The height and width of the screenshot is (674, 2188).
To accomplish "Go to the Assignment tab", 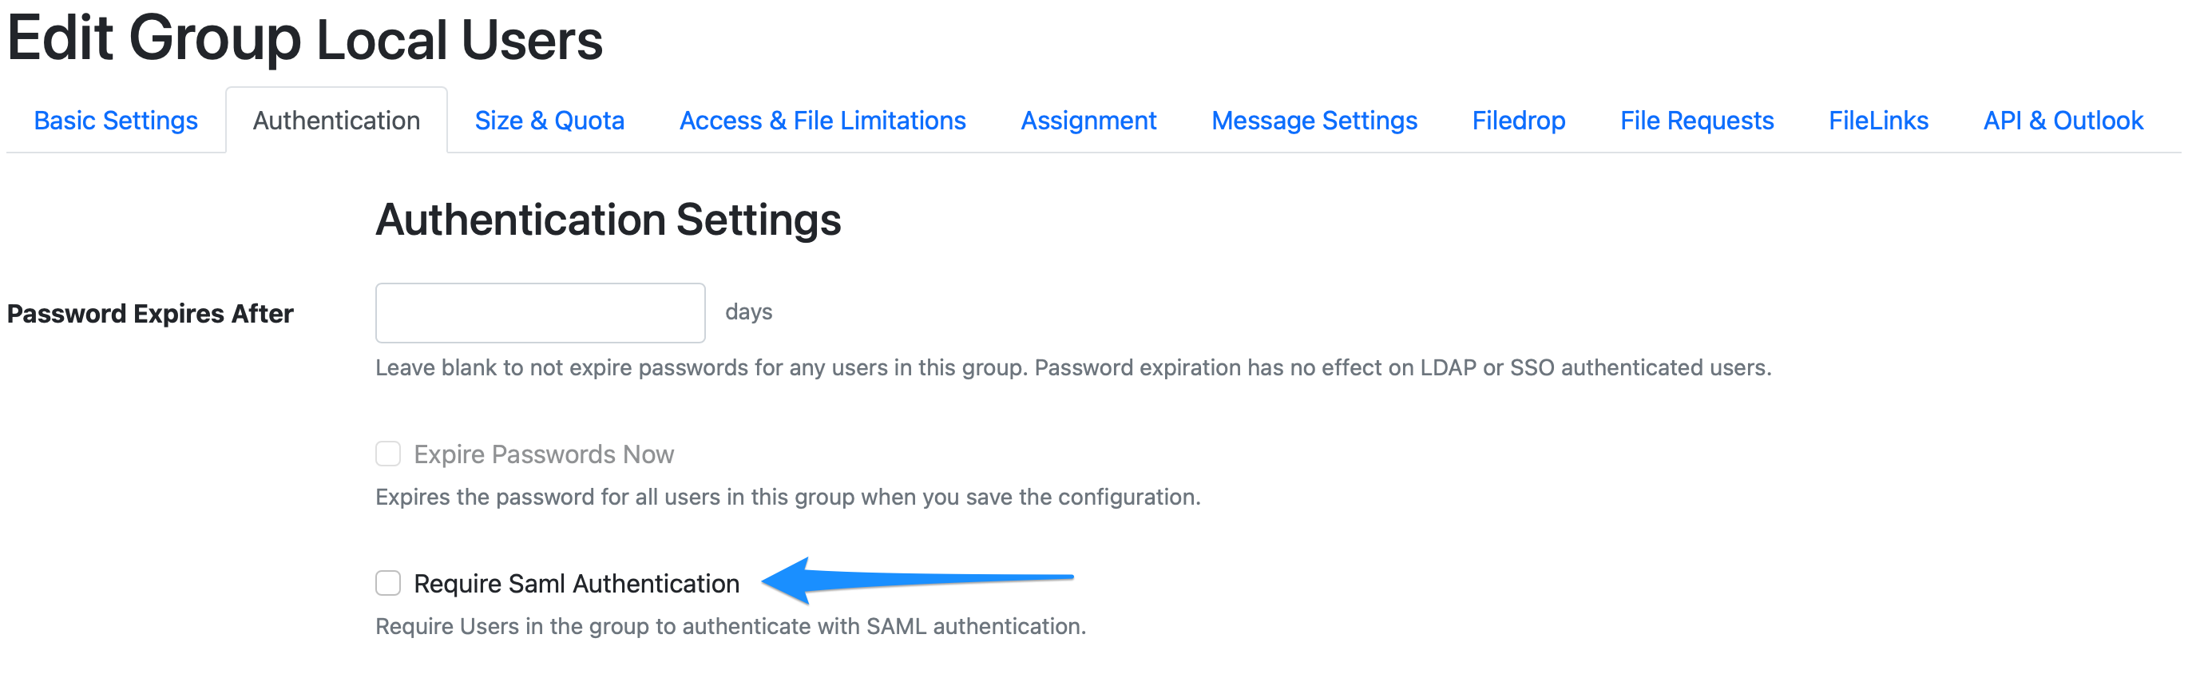I will [x=1088, y=120].
